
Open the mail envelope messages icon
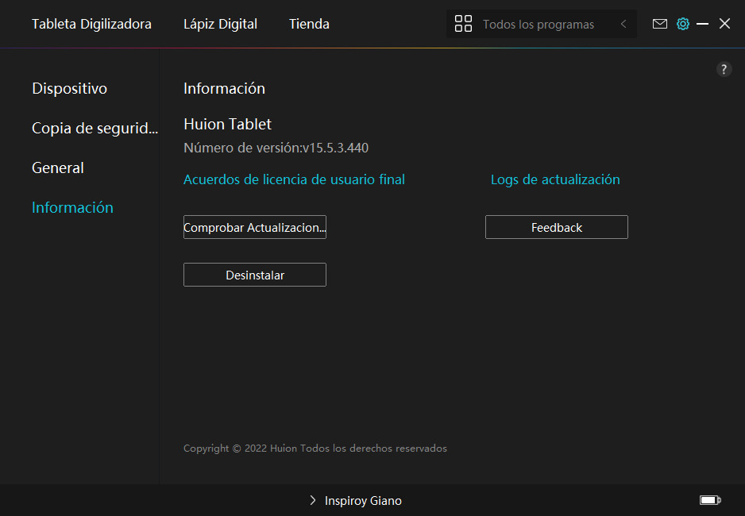[659, 24]
